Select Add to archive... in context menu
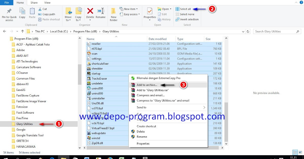The width and height of the screenshot is (304, 159). 168,85
